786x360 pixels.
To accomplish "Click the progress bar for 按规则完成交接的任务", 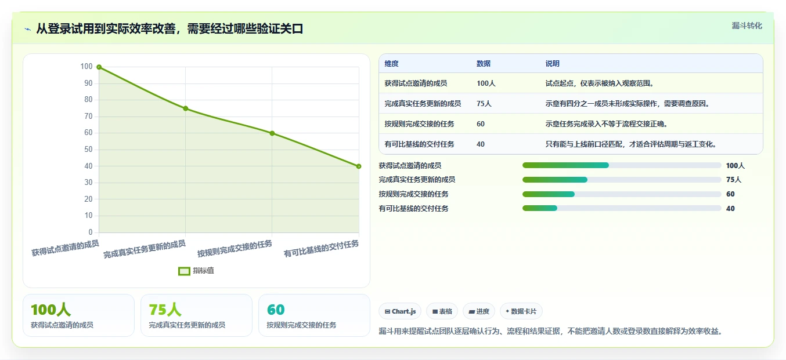I will 622,194.
